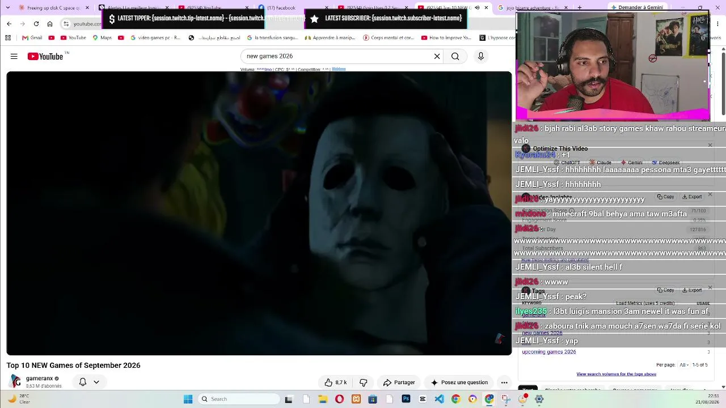This screenshot has width=726, height=408.
Task: Open the Chrome apps grid shortcut
Action: [x=8, y=38]
